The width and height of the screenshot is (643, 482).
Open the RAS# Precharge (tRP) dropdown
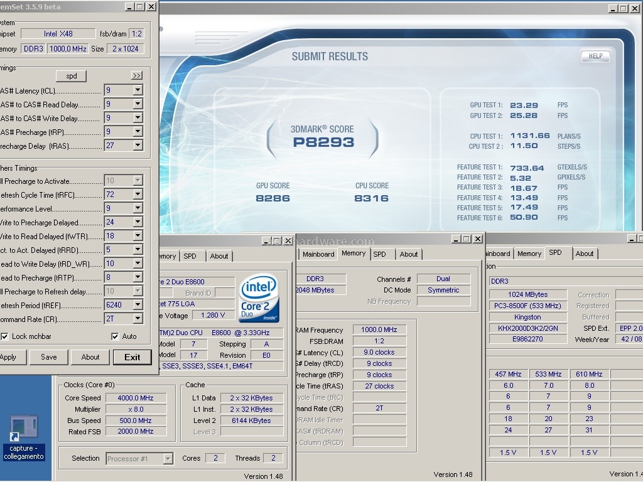138,132
